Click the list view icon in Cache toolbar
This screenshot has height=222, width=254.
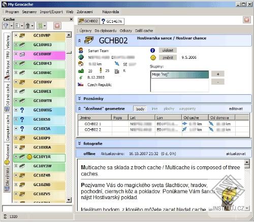17,26
